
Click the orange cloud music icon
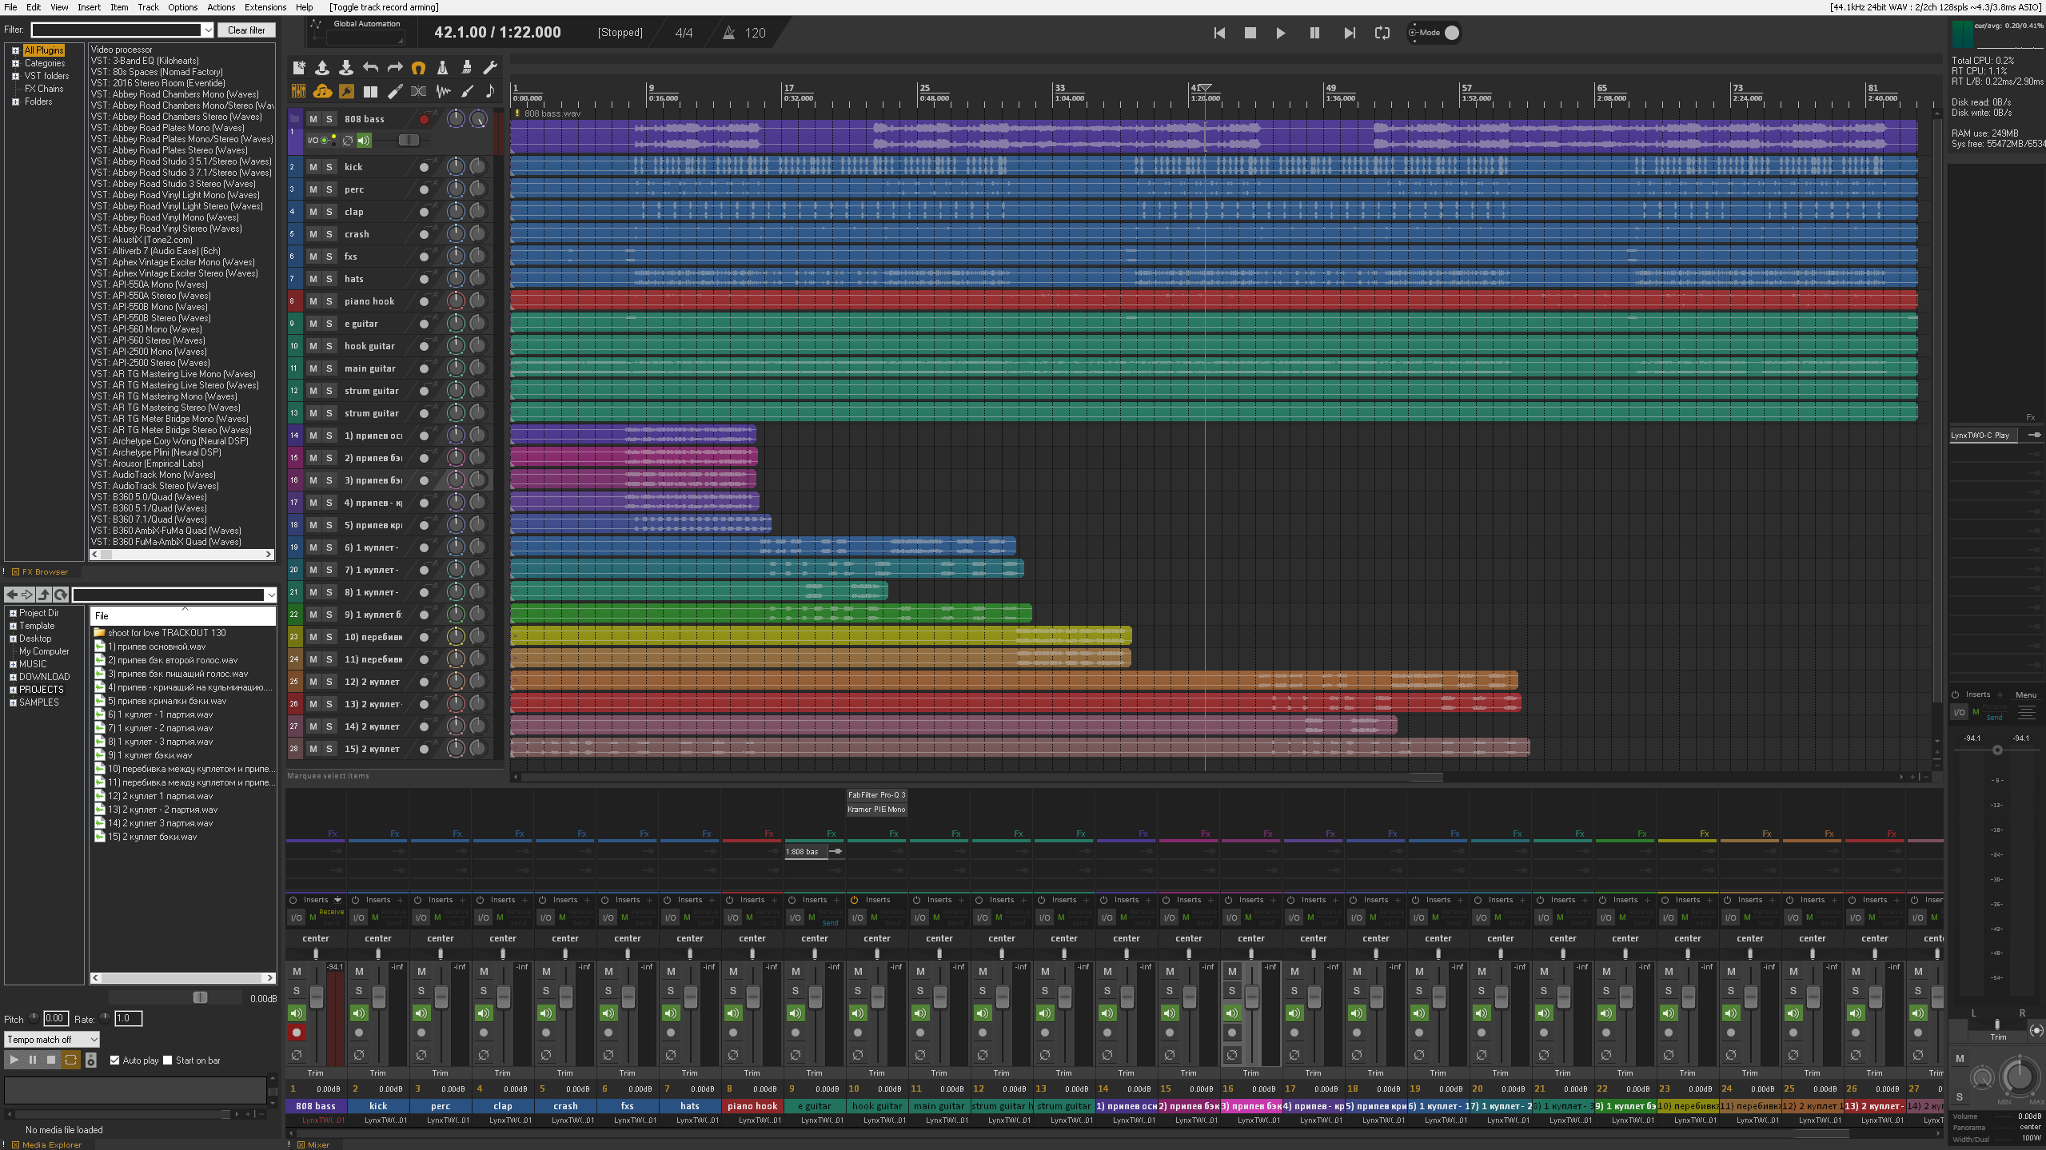pos(322,91)
